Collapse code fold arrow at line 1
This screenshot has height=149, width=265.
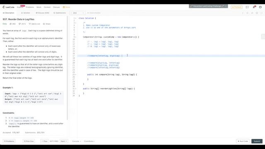(x=76, y=18)
